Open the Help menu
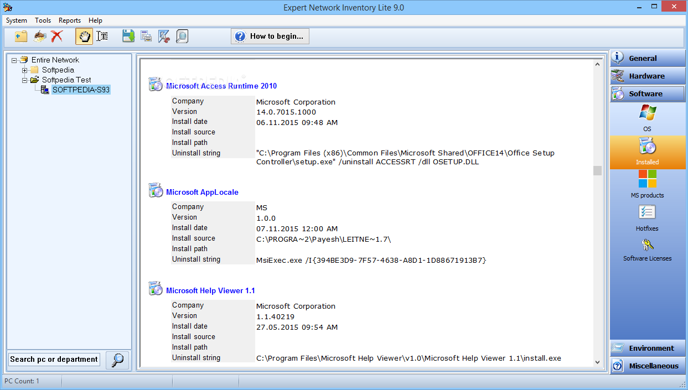 [95, 20]
